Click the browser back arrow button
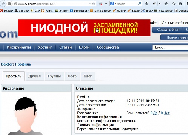 pos(3,3)
